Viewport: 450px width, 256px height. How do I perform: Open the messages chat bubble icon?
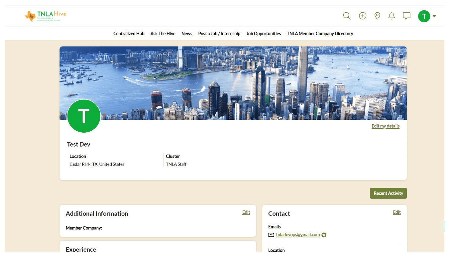coord(406,16)
